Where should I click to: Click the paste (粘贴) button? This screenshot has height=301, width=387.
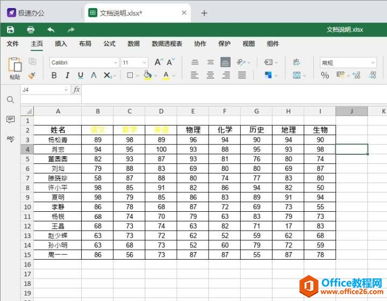coord(15,68)
